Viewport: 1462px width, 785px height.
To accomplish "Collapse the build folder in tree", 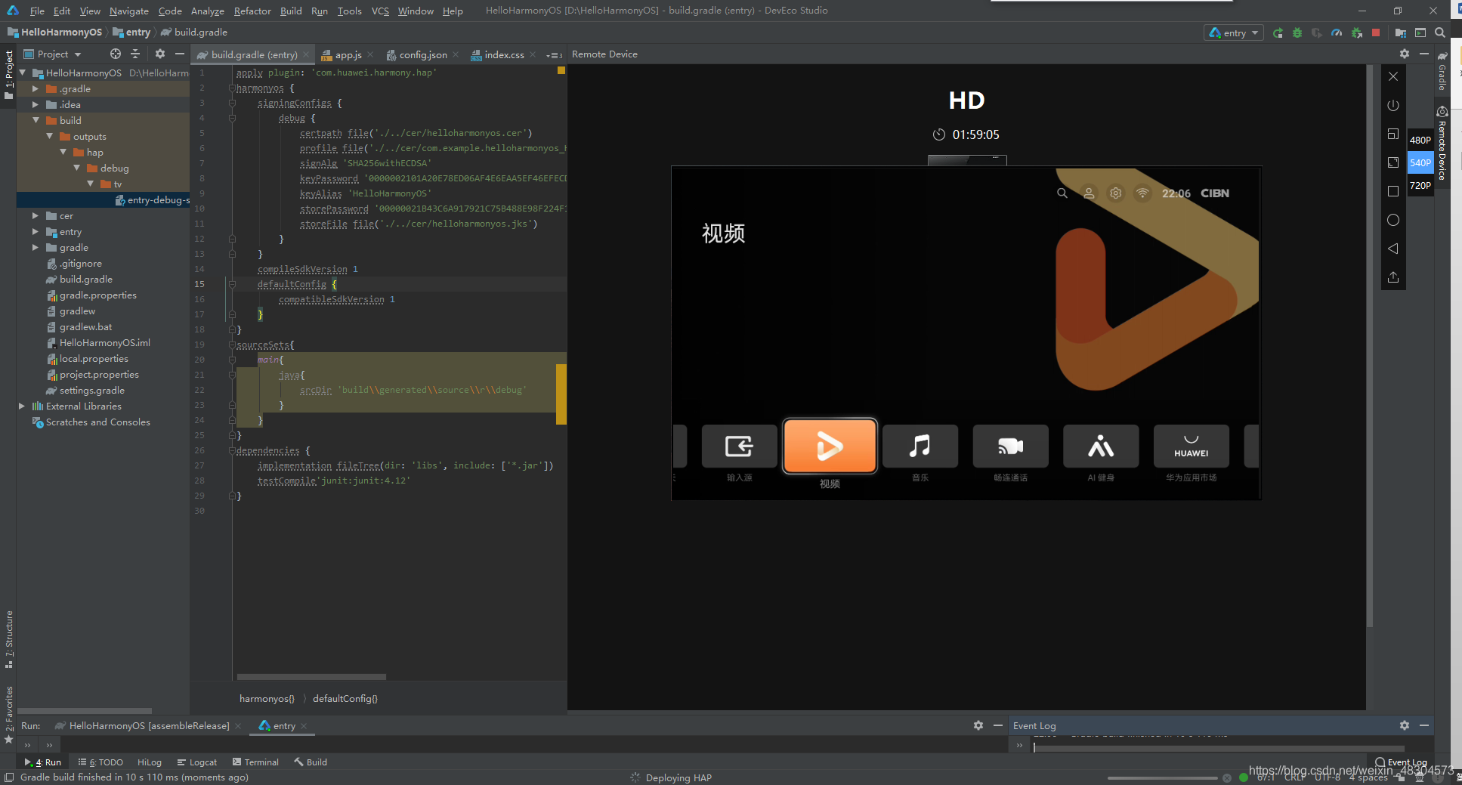I will coord(36,120).
